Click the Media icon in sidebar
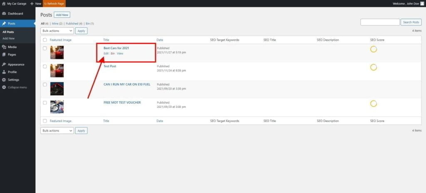The width and height of the screenshot is (426, 193). tap(4, 47)
